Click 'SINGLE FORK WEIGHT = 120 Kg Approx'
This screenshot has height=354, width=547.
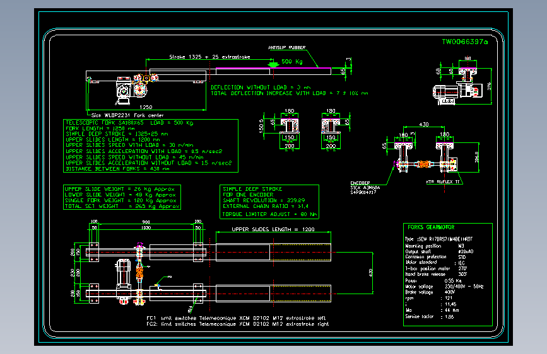(121, 200)
